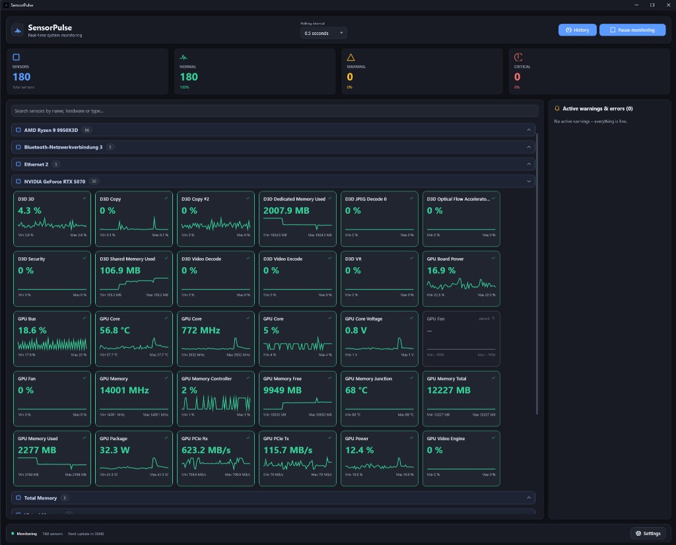676x545 pixels.
Task: Click the 5 % value on GPU Core card
Action: (x=271, y=331)
